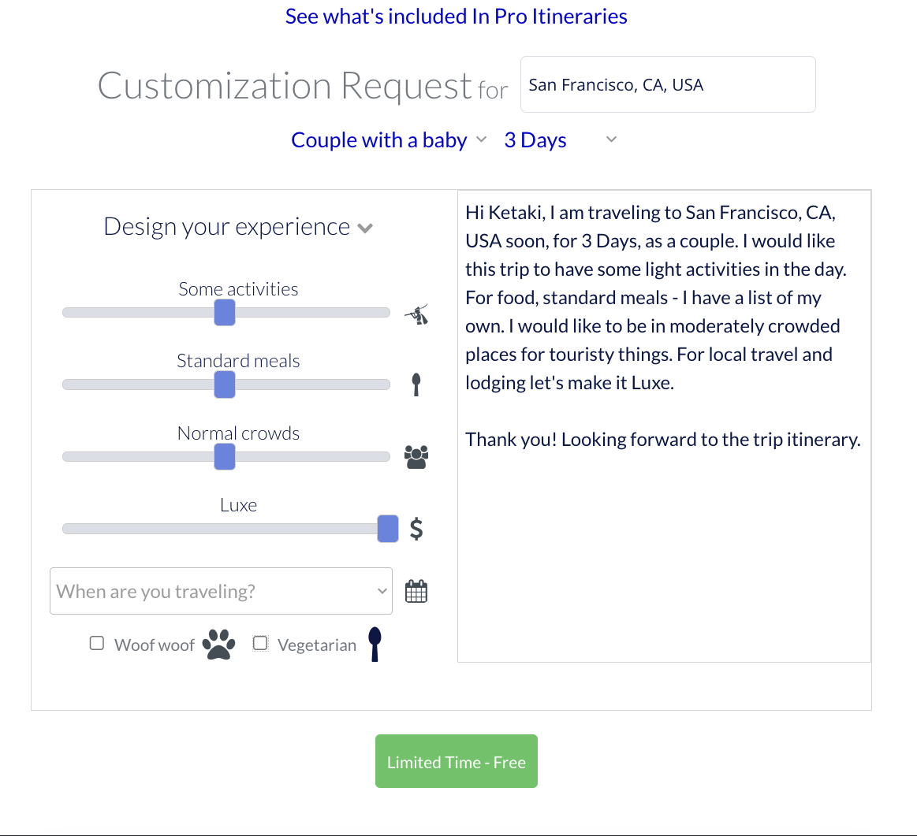Open the When are you traveling dropdown

[221, 590]
